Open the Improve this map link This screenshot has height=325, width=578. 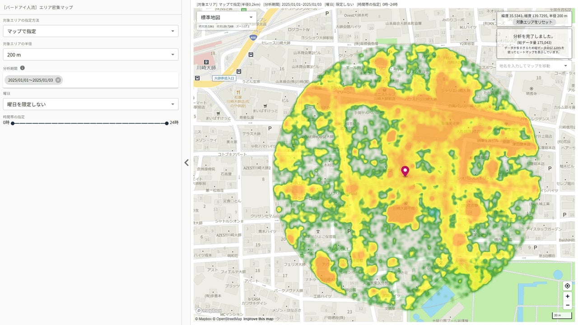258,319
